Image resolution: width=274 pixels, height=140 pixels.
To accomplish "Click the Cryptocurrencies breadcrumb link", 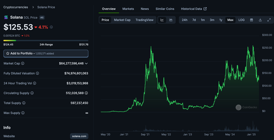I will click(x=16, y=7).
